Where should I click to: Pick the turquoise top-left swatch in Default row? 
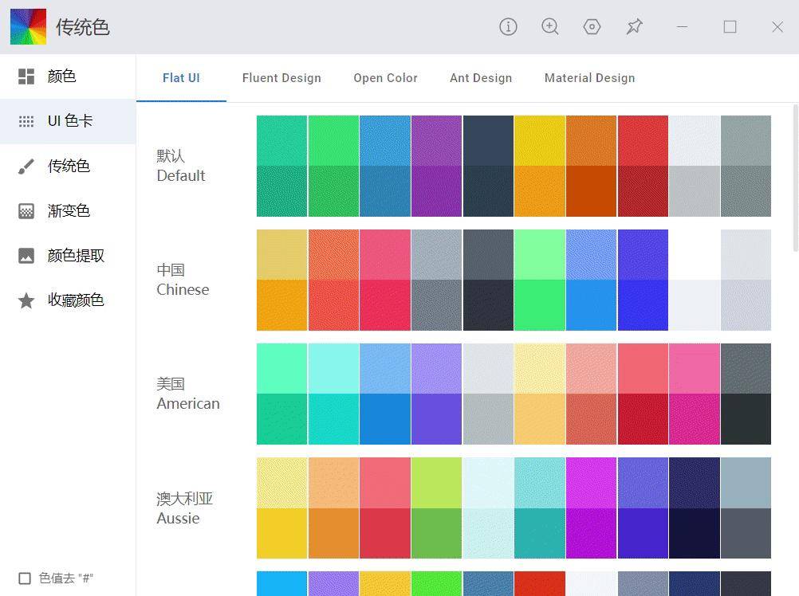(x=281, y=140)
